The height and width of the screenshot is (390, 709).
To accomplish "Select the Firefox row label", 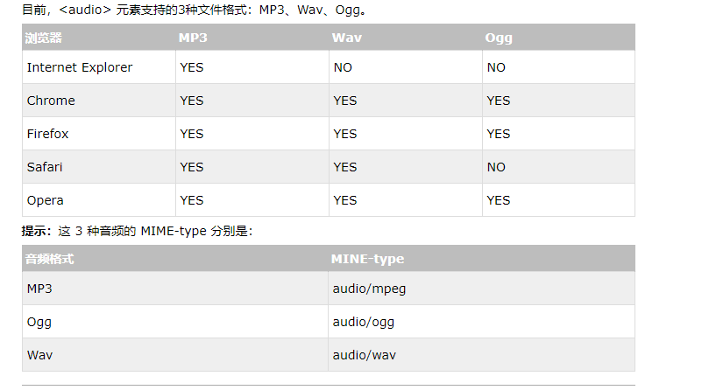I will coord(47,134).
